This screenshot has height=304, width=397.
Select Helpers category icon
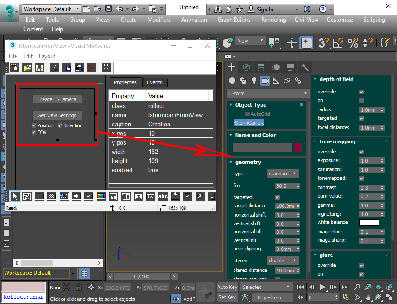276,81
